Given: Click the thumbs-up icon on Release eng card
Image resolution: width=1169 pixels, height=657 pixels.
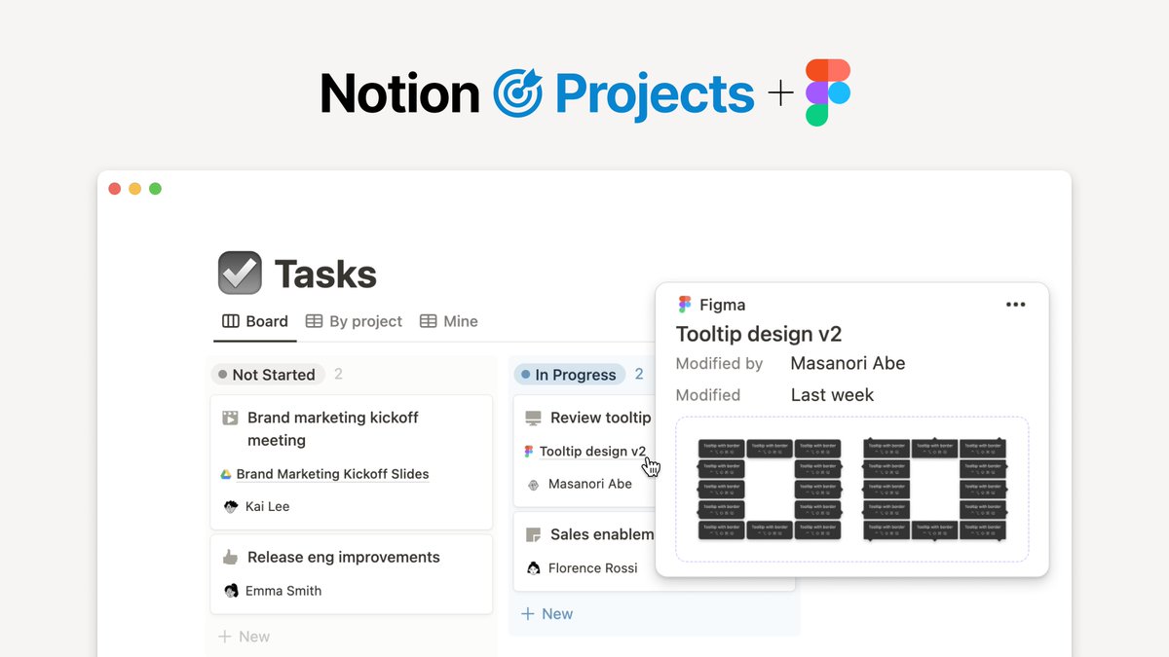Looking at the screenshot, I should (x=230, y=558).
